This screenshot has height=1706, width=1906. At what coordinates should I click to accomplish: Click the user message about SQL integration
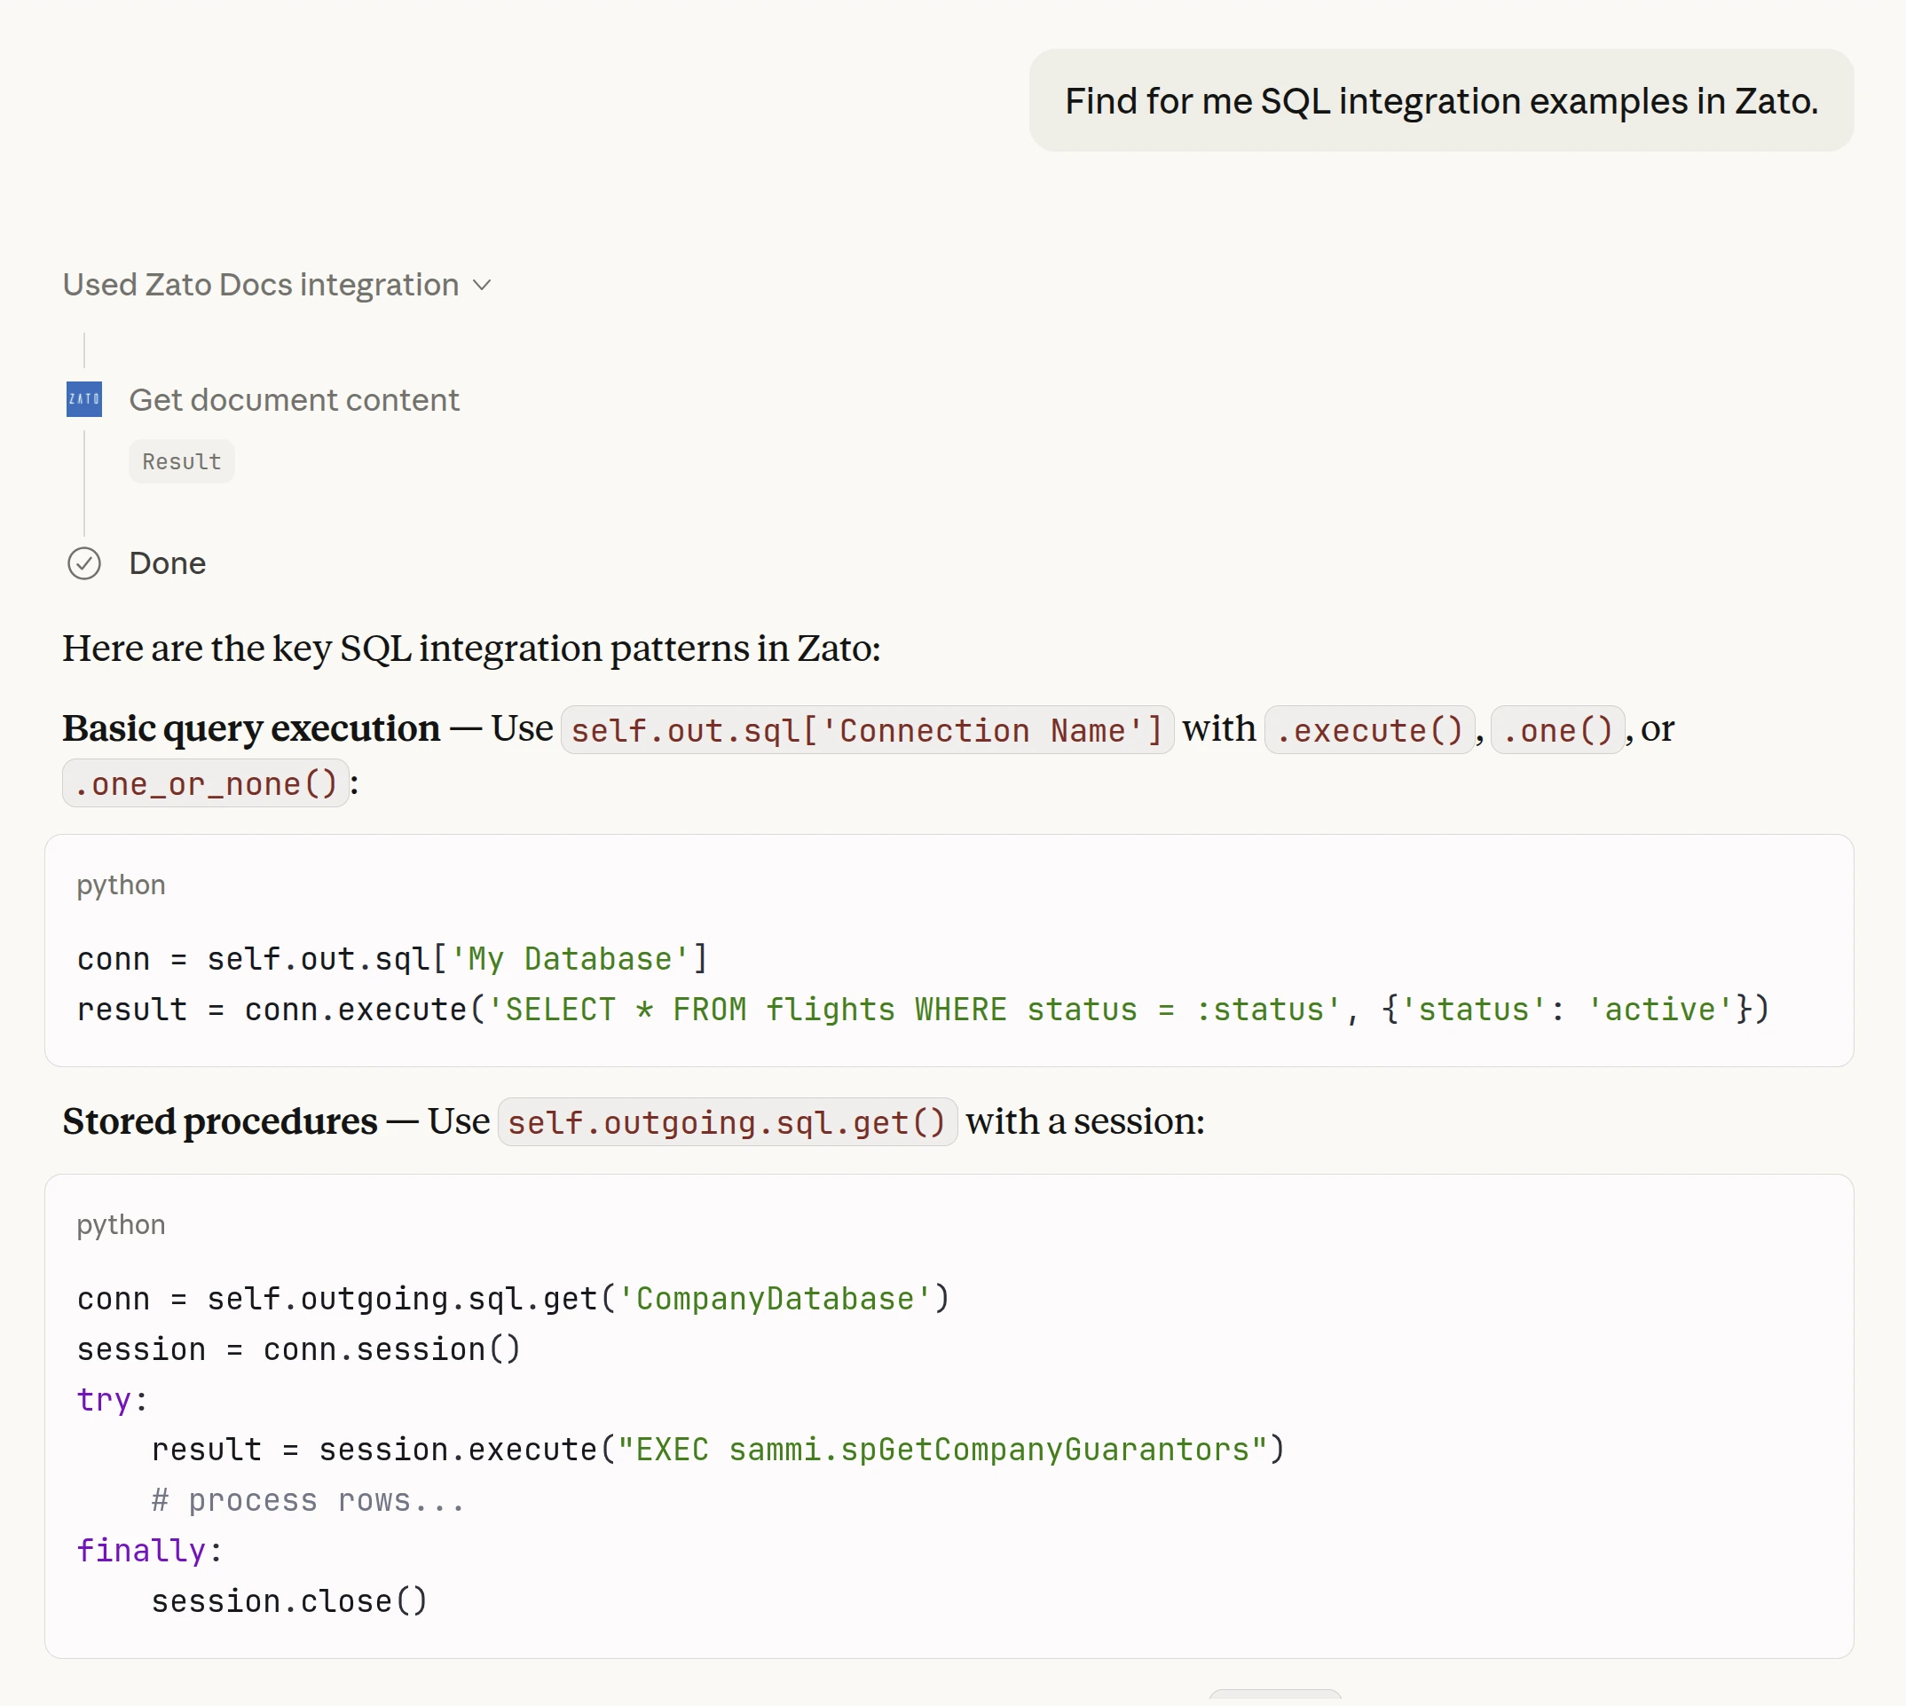pos(1440,101)
